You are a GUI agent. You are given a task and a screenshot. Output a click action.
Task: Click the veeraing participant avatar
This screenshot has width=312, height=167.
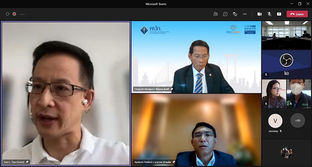tap(275, 120)
